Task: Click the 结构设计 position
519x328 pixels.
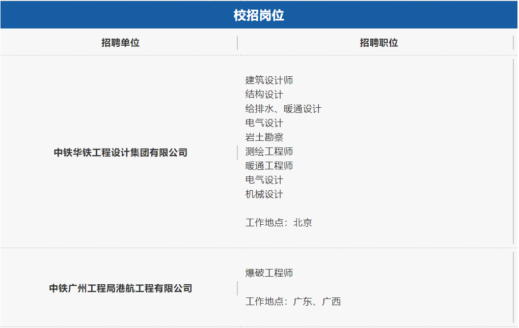Action: click(264, 95)
